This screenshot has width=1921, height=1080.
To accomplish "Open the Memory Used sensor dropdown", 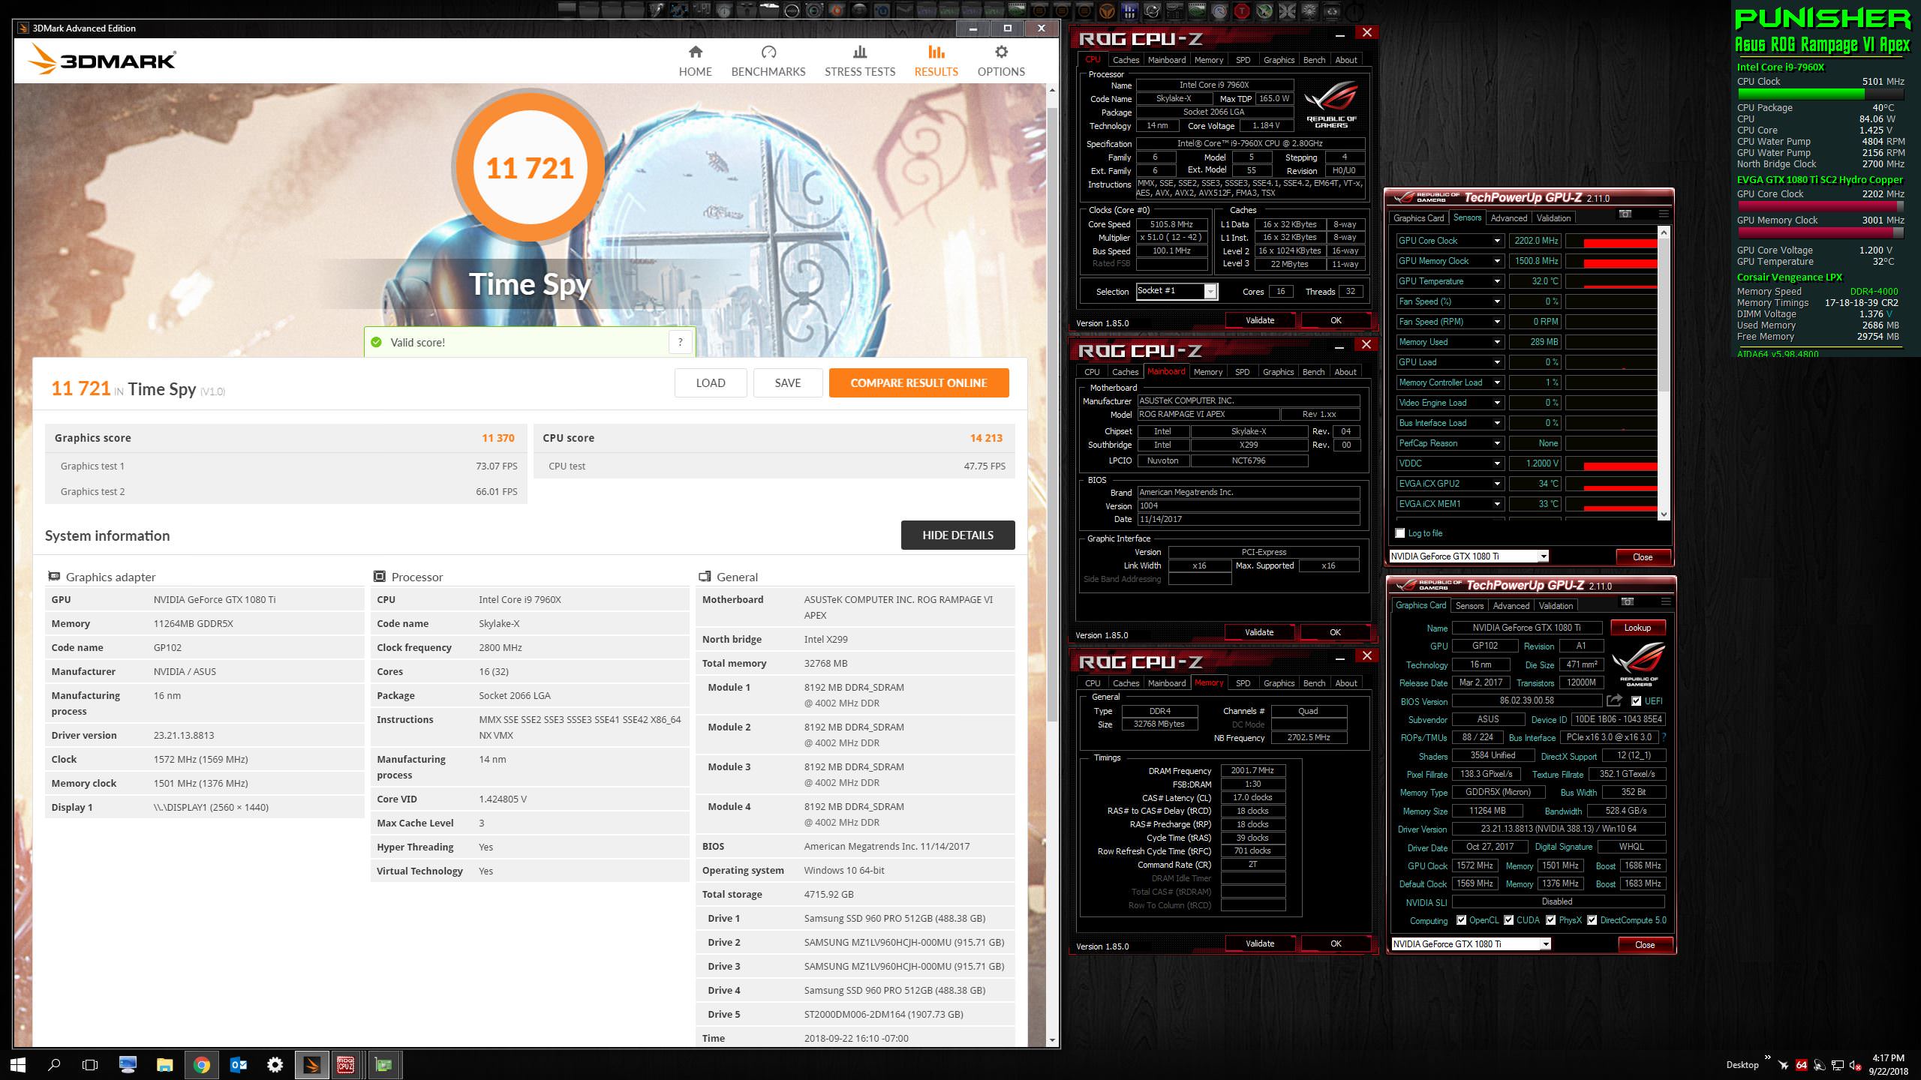I will [1497, 342].
